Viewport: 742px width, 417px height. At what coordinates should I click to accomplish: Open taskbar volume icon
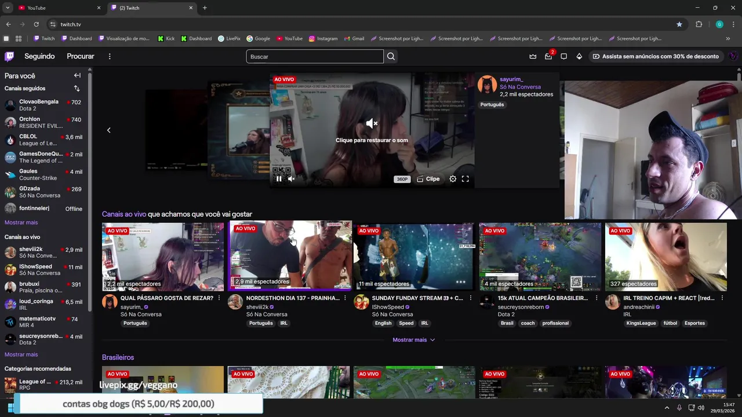point(701,408)
